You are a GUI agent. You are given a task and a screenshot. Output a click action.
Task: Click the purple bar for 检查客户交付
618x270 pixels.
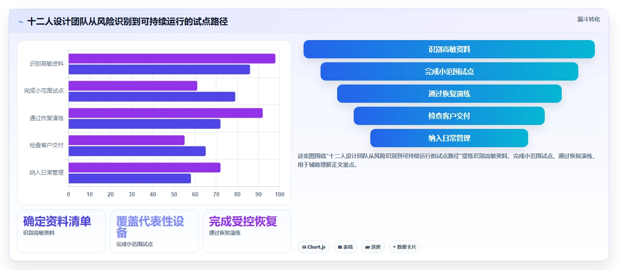(x=126, y=140)
